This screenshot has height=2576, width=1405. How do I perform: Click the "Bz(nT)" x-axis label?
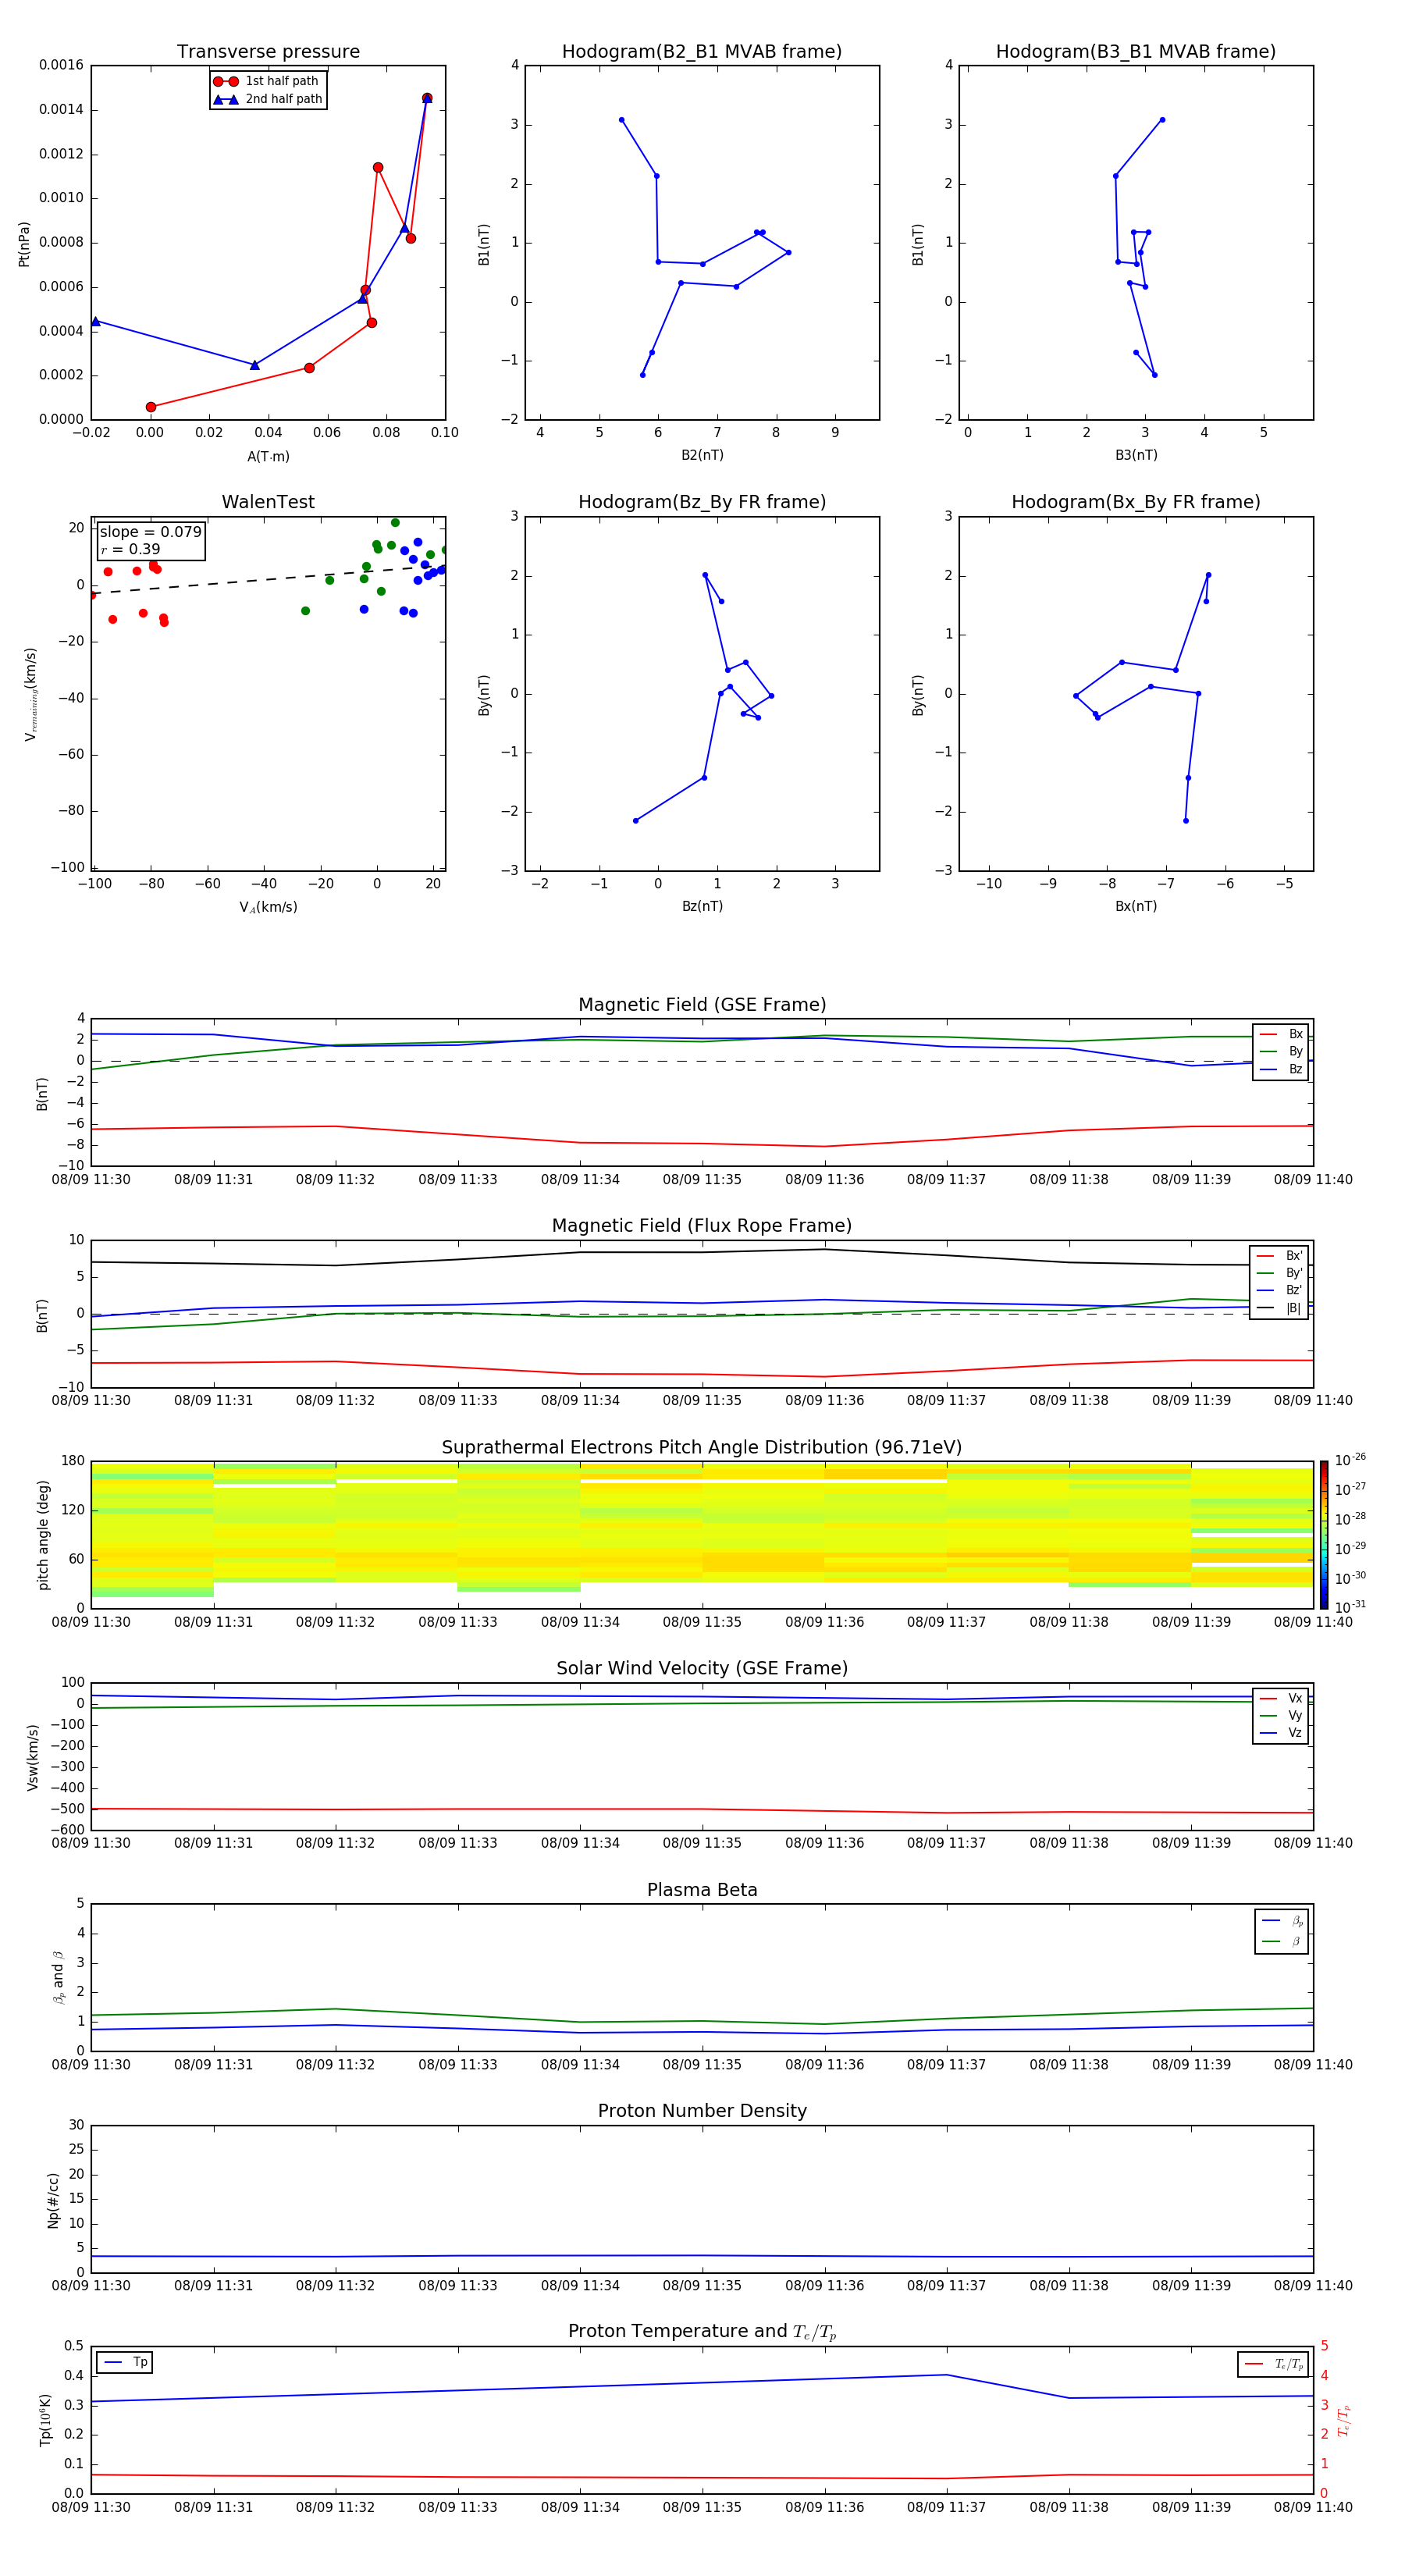(x=702, y=906)
